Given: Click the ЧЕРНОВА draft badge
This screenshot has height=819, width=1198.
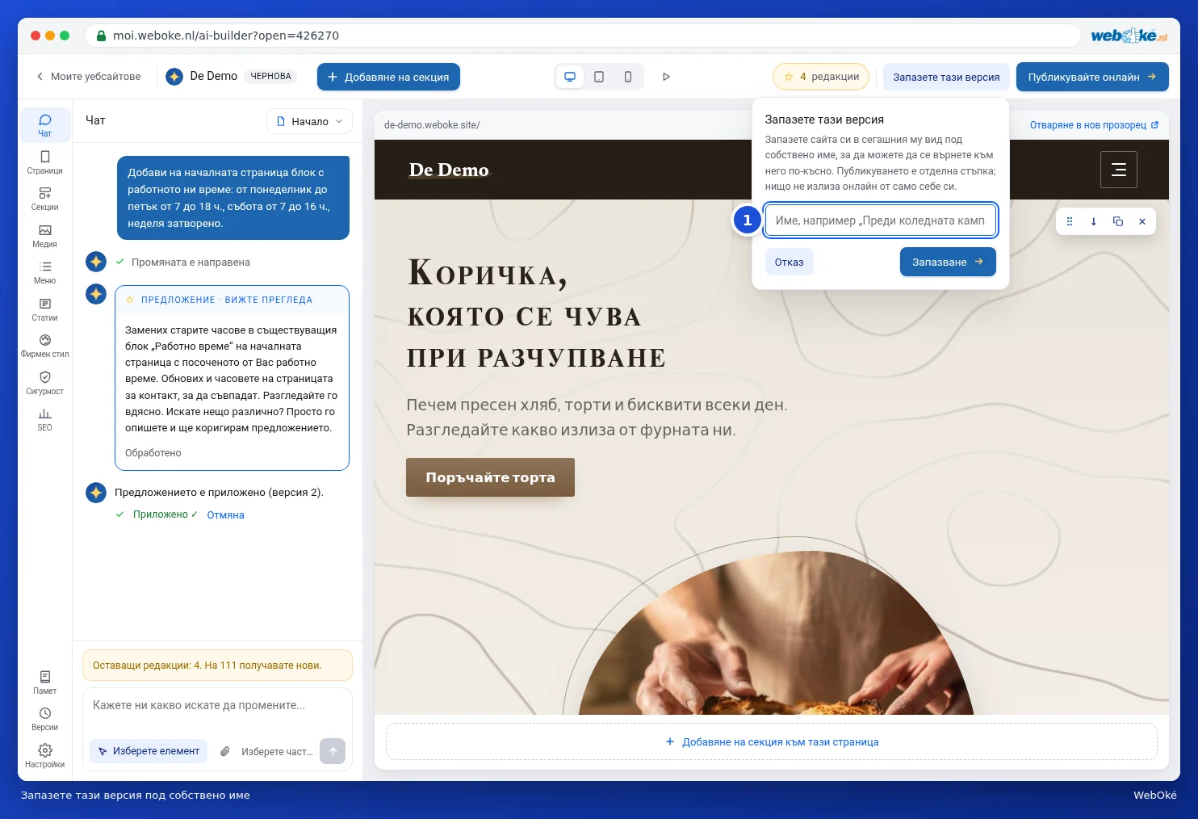Looking at the screenshot, I should pos(270,76).
